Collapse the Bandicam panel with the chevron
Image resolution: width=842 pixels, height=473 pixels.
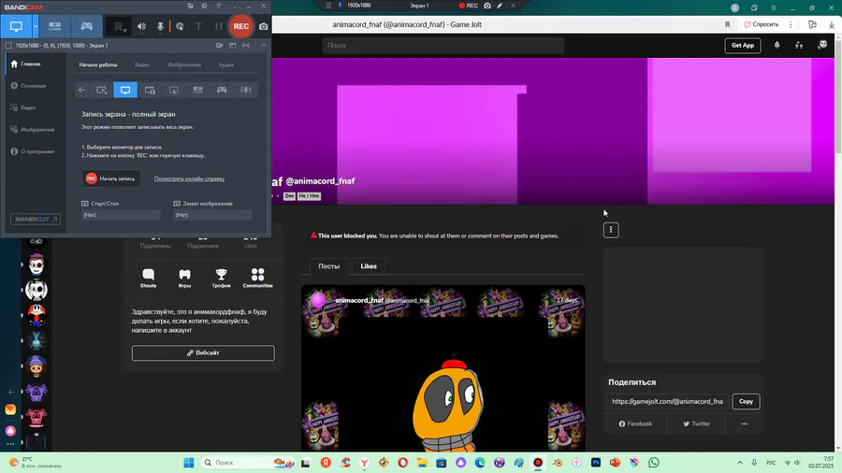(x=263, y=46)
